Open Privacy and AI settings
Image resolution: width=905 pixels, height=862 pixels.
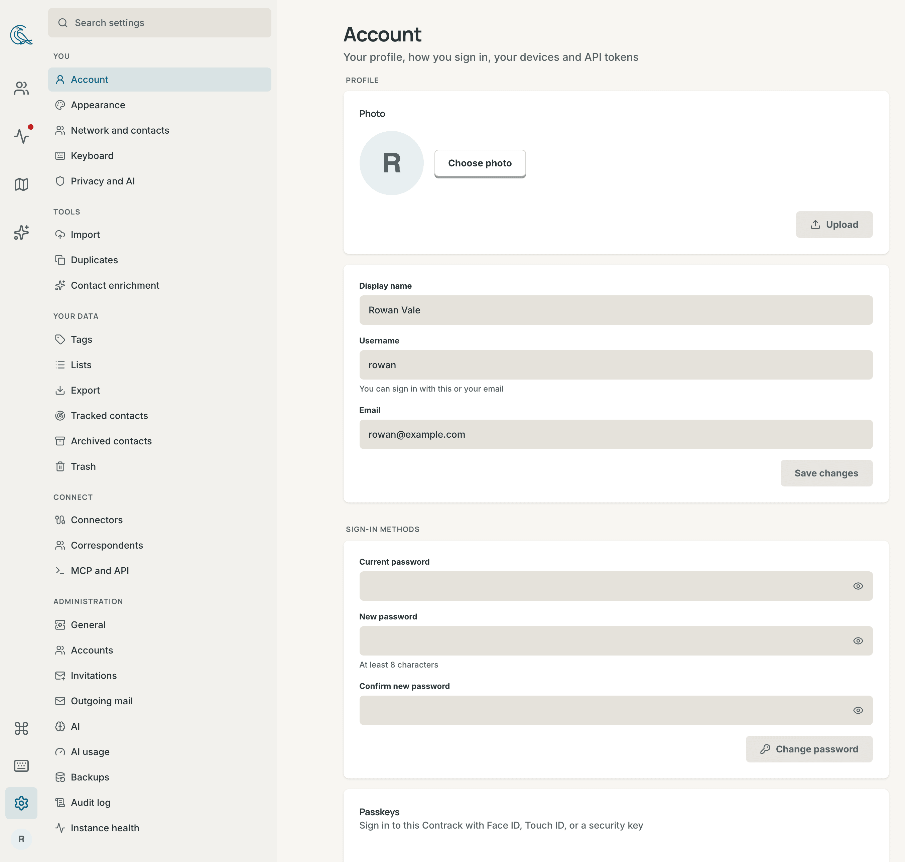(x=159, y=181)
